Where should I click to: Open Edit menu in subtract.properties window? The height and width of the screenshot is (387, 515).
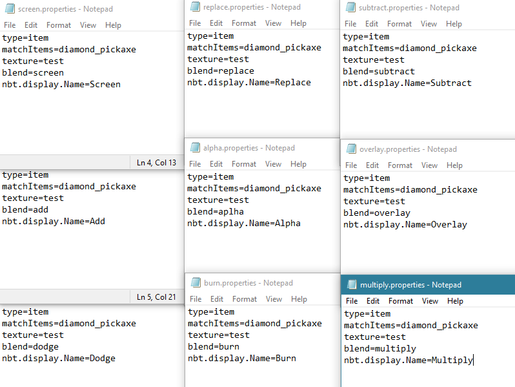(x=372, y=24)
